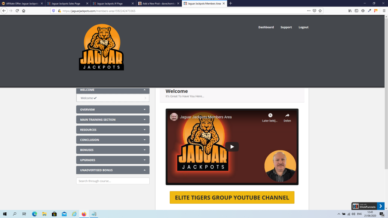This screenshot has height=218, width=388.
Task: Open Support link in header
Action: point(286,27)
